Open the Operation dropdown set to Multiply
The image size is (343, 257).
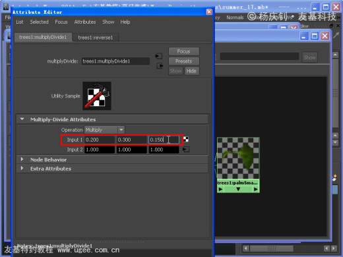[105, 130]
